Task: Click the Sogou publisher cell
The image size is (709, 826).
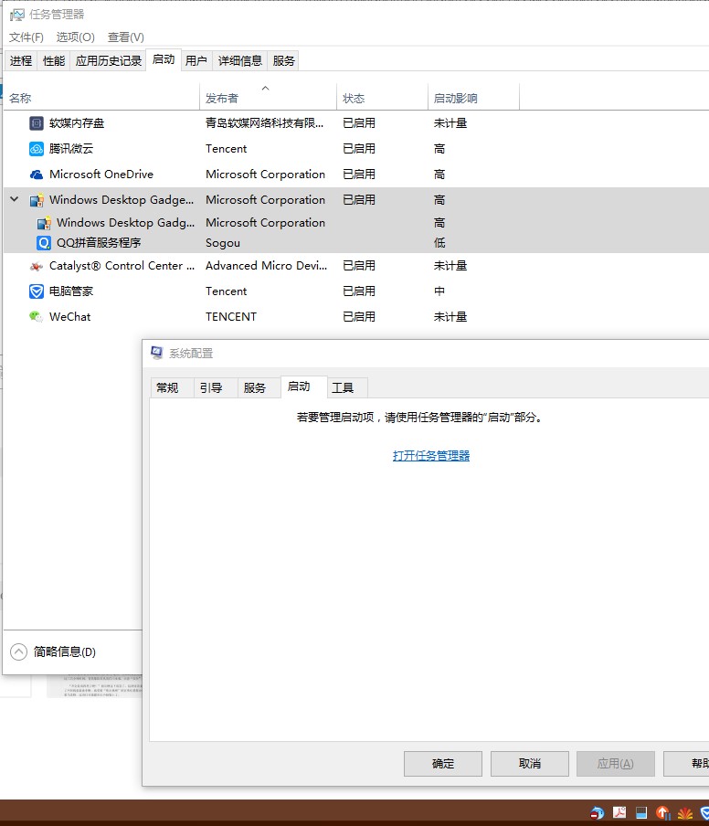Action: tap(223, 243)
